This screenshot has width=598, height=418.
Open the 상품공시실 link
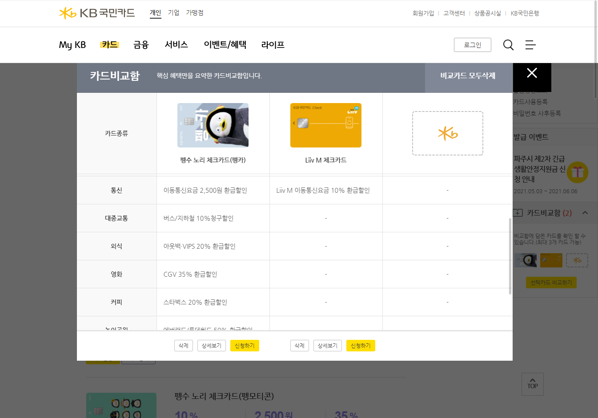point(487,13)
